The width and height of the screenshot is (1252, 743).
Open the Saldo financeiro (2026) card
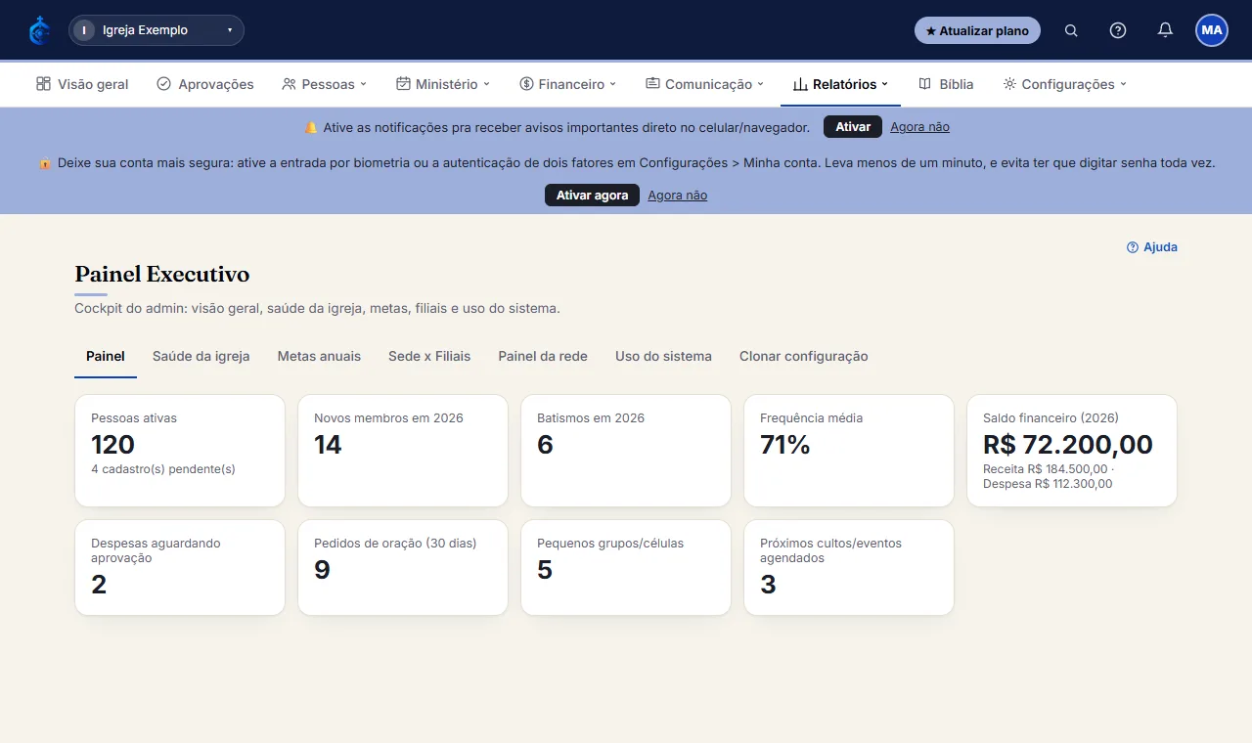click(1072, 451)
